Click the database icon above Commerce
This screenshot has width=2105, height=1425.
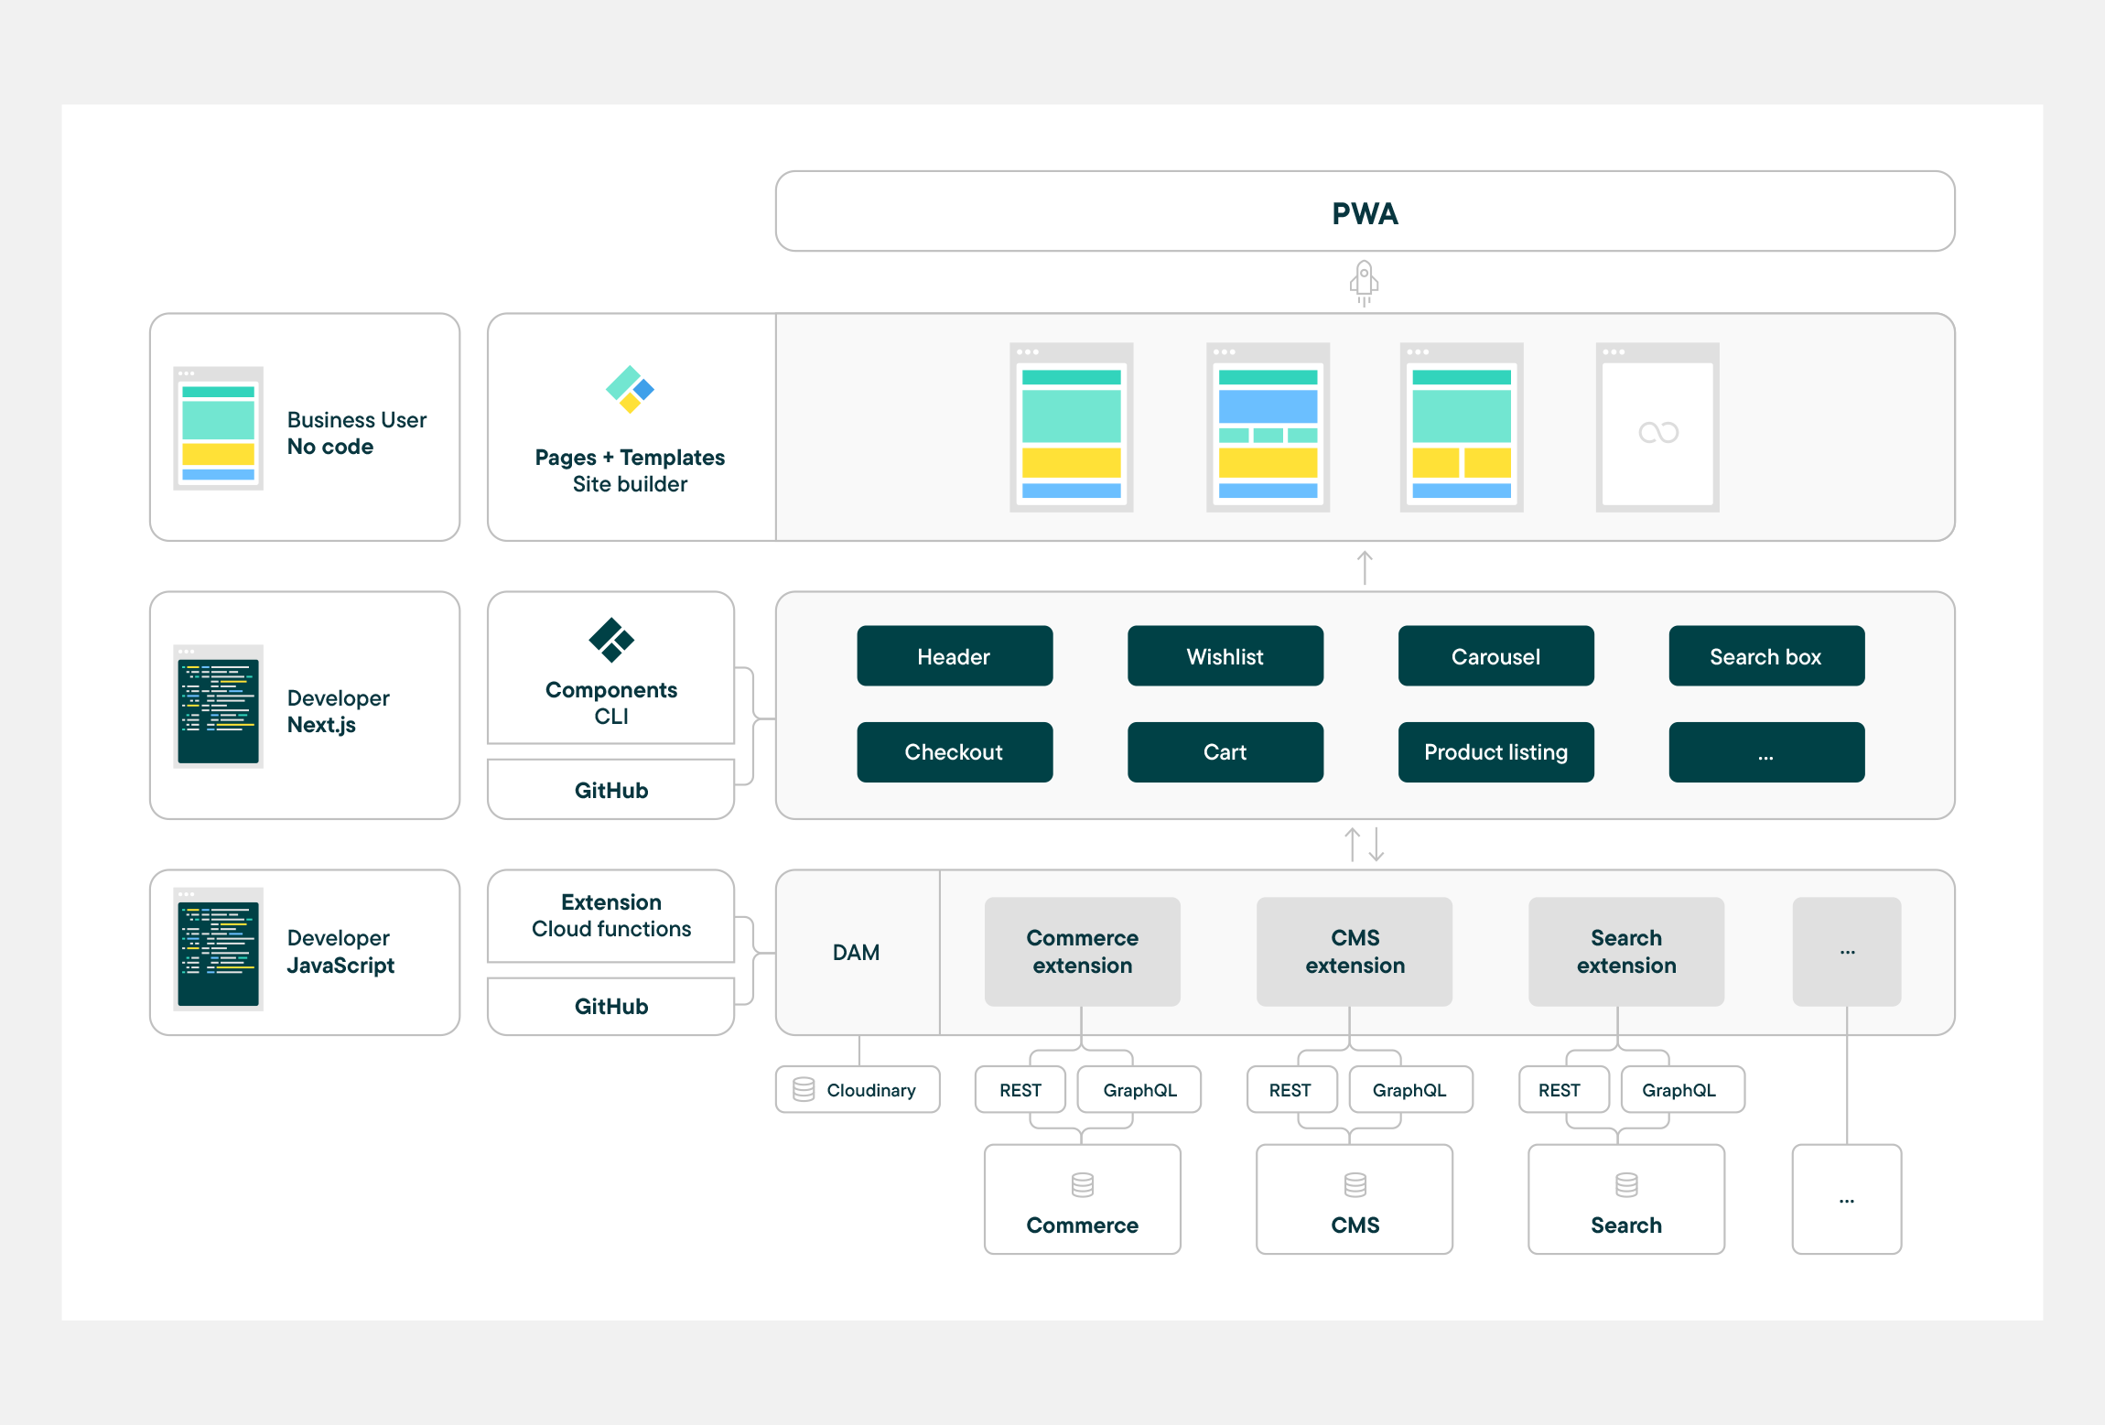click(1083, 1185)
